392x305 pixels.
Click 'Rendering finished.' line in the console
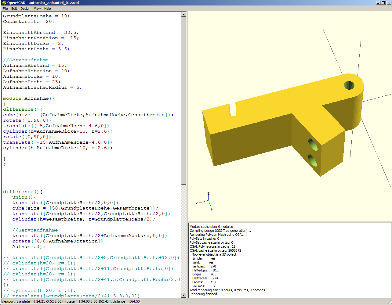pyautogui.click(x=204, y=294)
